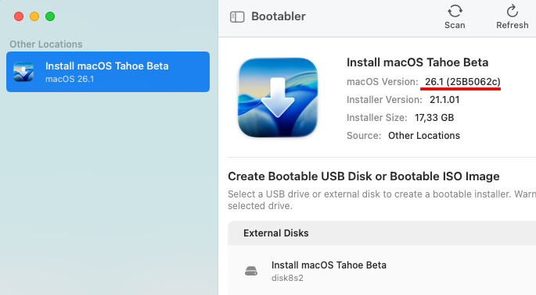Click the Source value Other Locations
This screenshot has width=536, height=295.
424,135
